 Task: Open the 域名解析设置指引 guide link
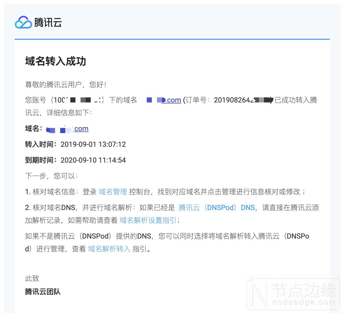point(148,220)
